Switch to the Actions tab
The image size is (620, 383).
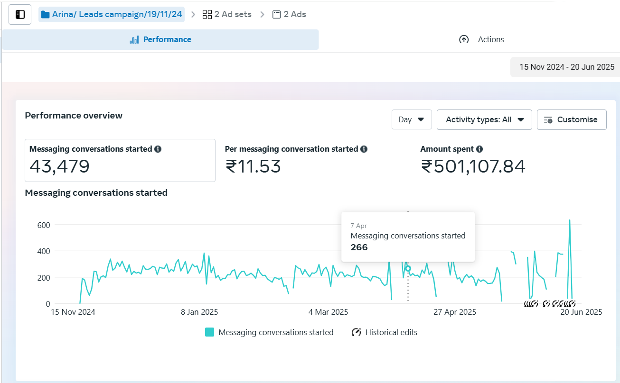click(490, 40)
